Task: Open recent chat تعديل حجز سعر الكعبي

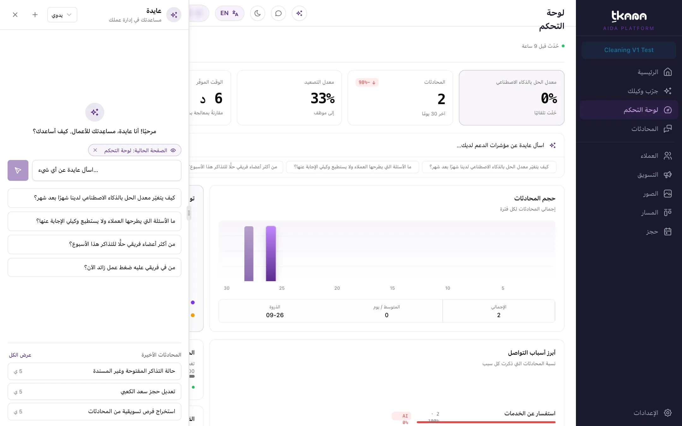Action: point(94,392)
